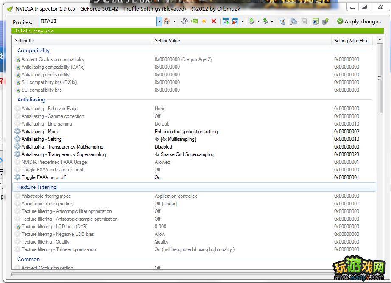The height and width of the screenshot is (283, 391).
Task: Click the scrollbar up arrow
Action: coord(380,39)
